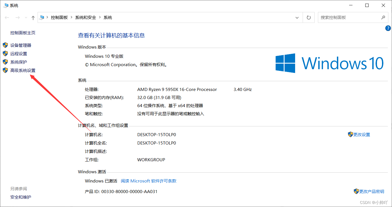Open 高级系统设置 link
Image resolution: width=392 pixels, height=207 pixels.
[x=23, y=70]
